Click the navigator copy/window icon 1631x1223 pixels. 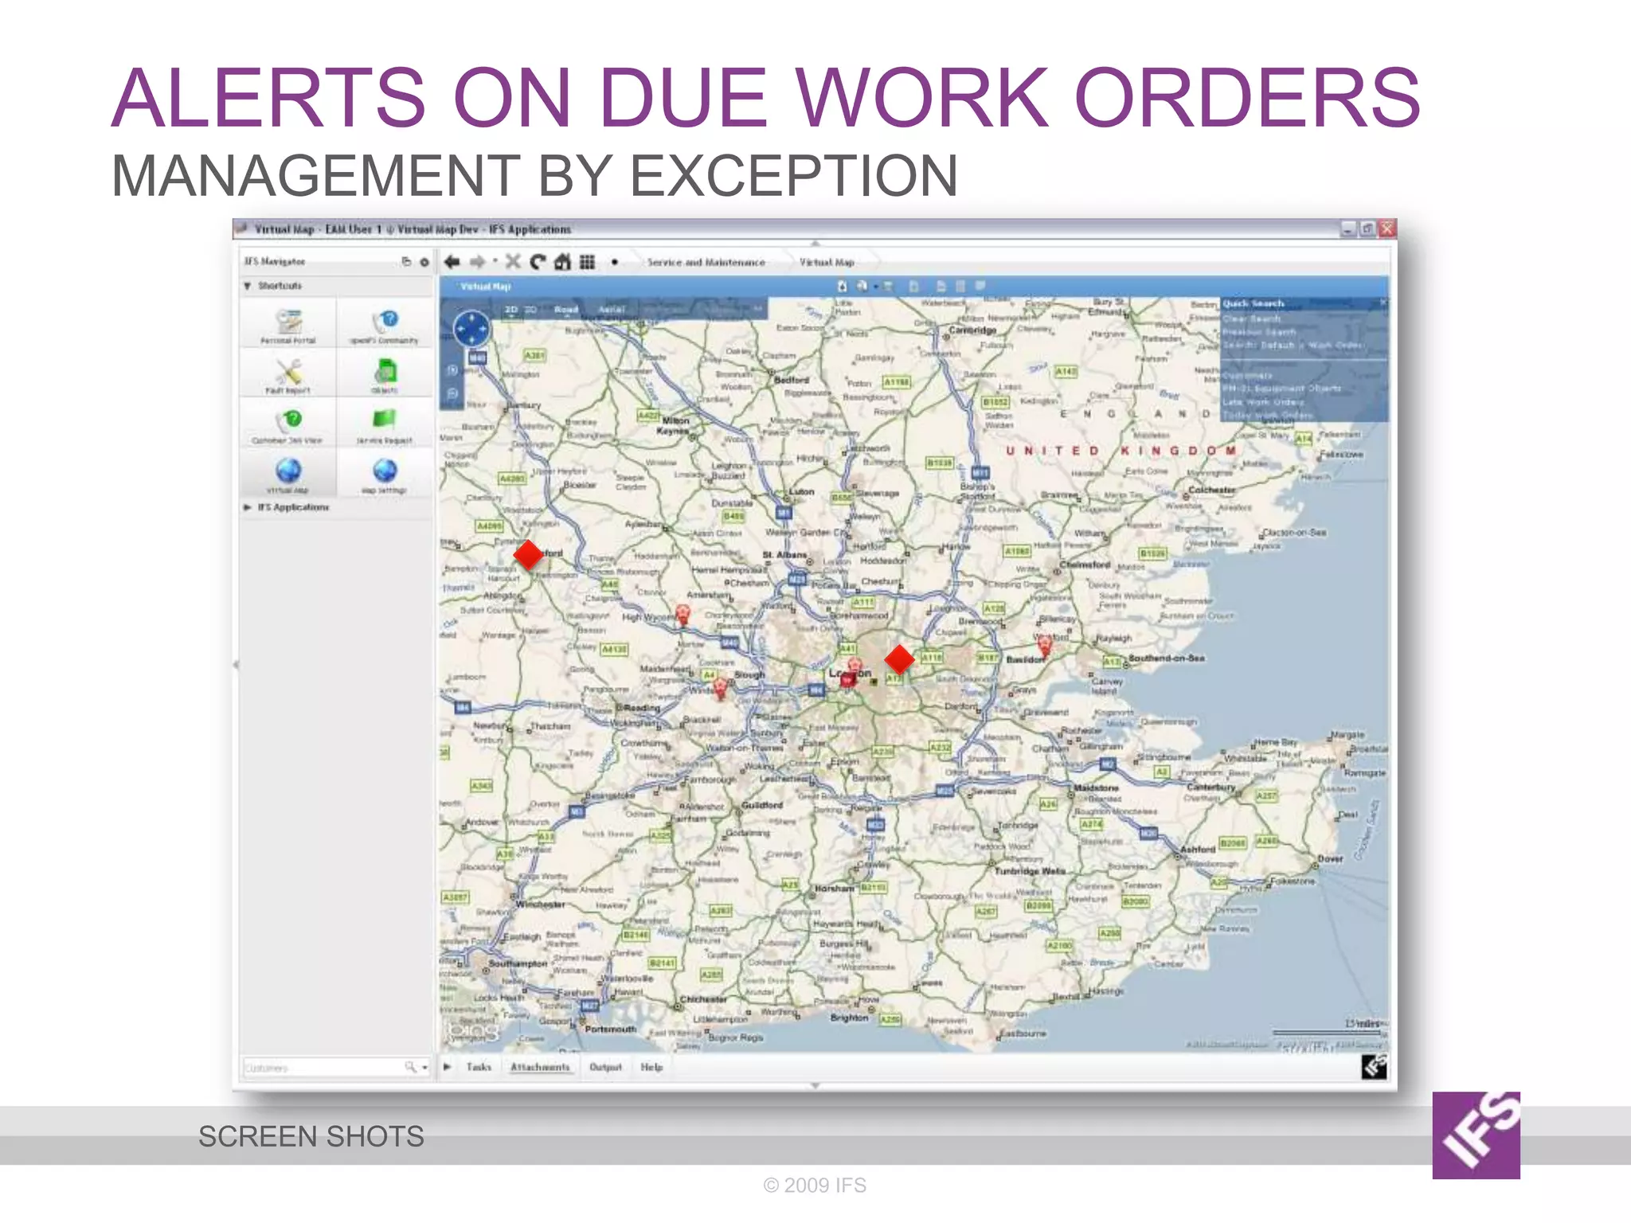pos(407,261)
